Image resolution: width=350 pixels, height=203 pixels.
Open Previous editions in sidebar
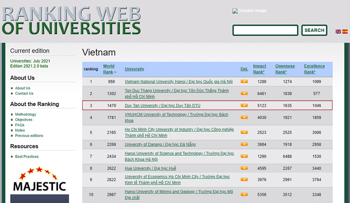(29, 136)
